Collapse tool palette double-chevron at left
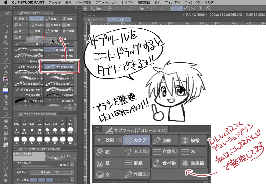This screenshot has height=184, width=266. click(1, 8)
